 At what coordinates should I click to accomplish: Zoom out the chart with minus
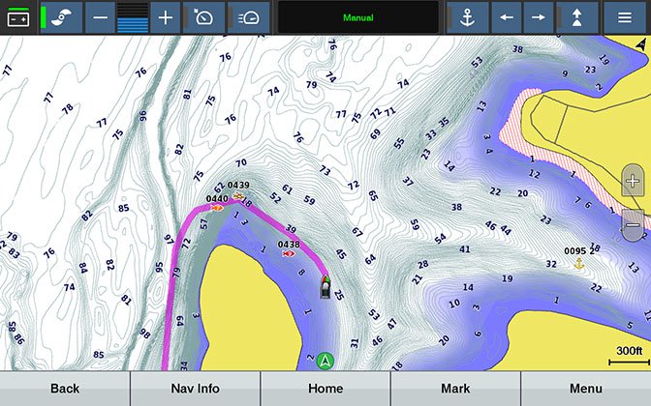coord(633,225)
